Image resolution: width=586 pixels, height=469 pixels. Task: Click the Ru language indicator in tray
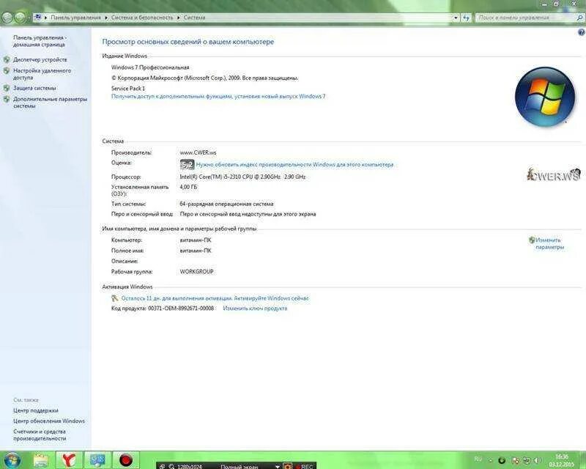478,459
